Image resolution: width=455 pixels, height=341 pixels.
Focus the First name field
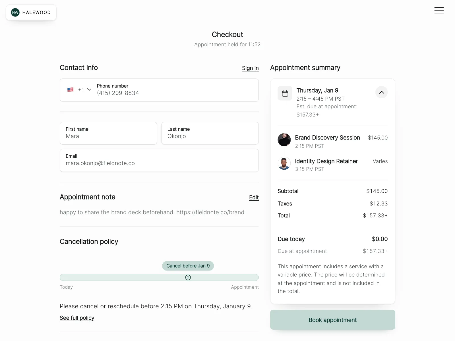coord(108,133)
